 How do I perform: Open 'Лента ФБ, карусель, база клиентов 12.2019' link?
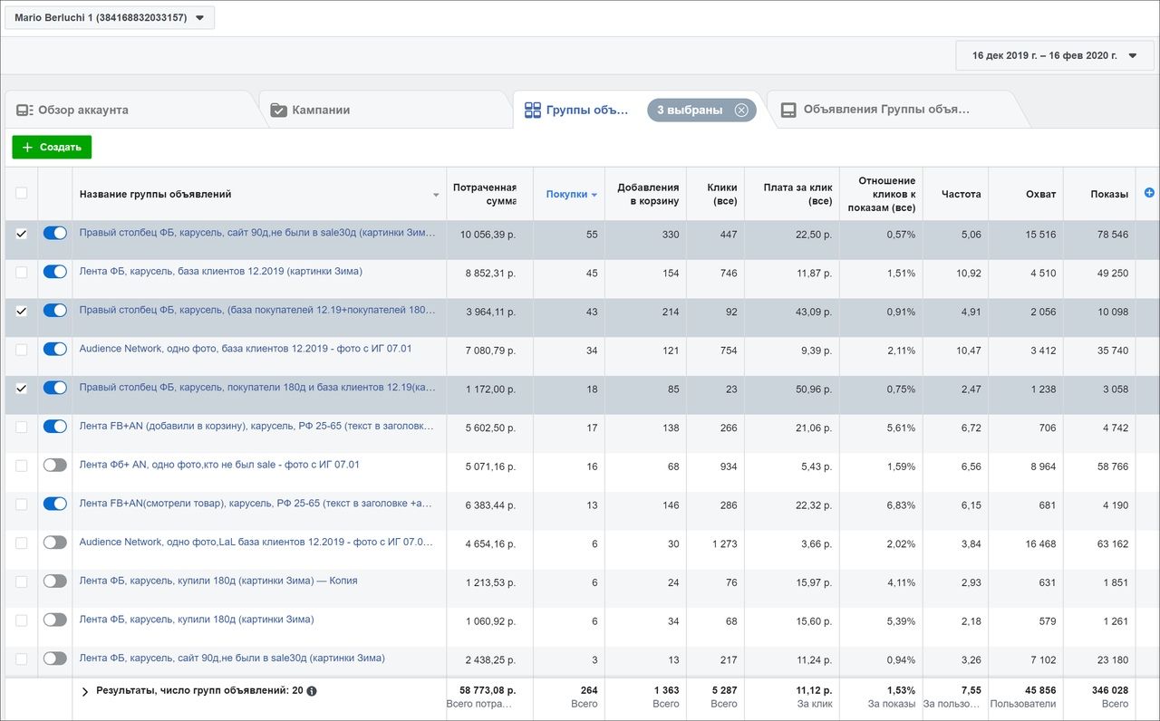pos(220,271)
